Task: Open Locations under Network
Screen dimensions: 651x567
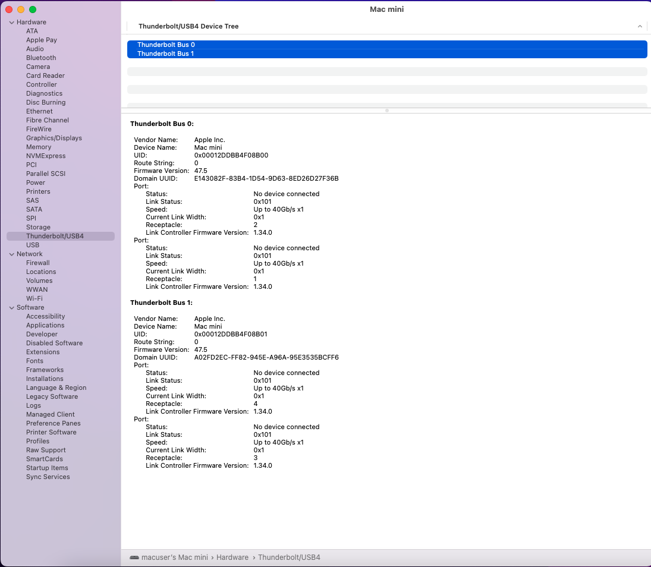Action: click(41, 272)
